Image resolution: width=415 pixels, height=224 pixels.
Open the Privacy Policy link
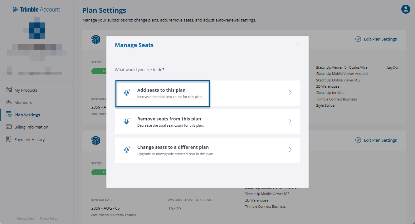tap(48, 218)
